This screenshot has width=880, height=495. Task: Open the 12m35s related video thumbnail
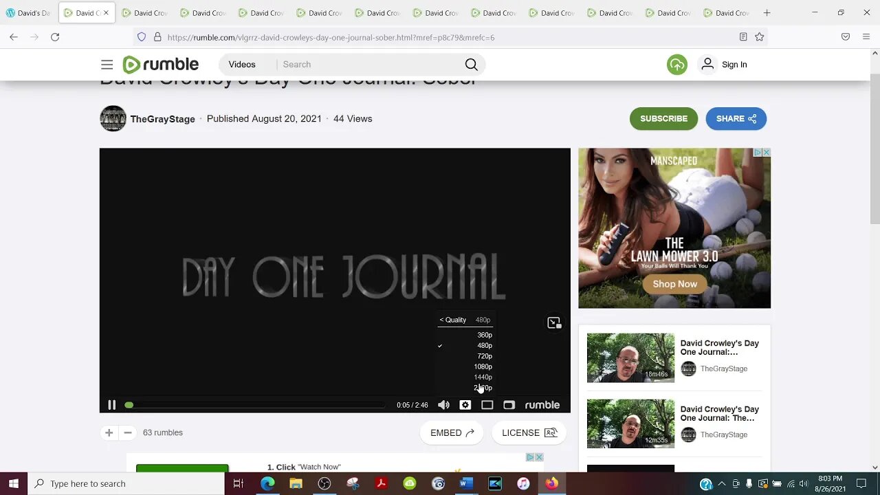click(x=630, y=423)
